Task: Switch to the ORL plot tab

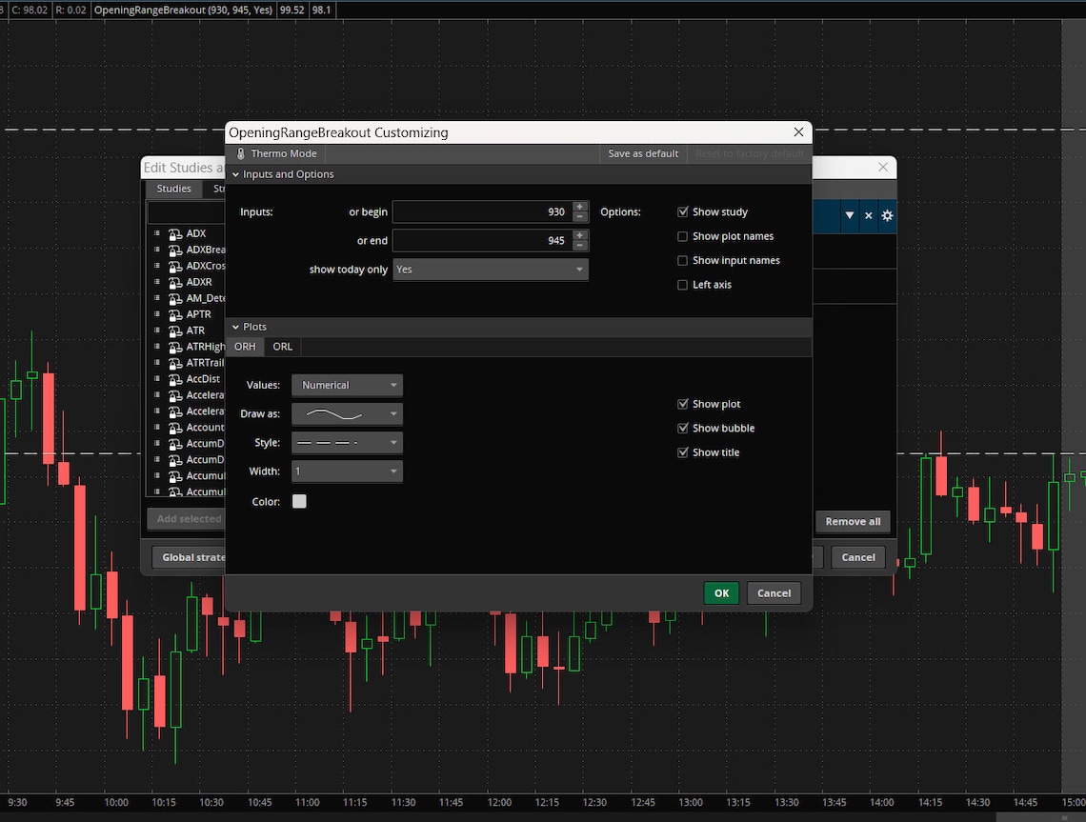Action: coord(282,347)
